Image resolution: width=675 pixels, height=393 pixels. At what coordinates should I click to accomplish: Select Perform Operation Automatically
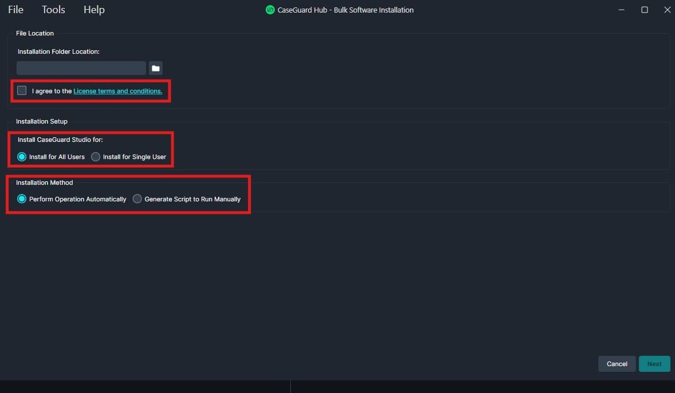click(22, 199)
